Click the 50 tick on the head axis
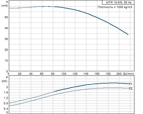The width and height of the screenshot is (143, 114). [6, 17]
